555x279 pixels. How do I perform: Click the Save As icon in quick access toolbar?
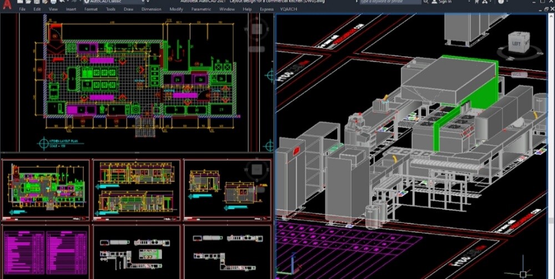pos(45,2)
